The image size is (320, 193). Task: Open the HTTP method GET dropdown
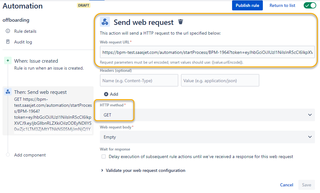coord(207,115)
